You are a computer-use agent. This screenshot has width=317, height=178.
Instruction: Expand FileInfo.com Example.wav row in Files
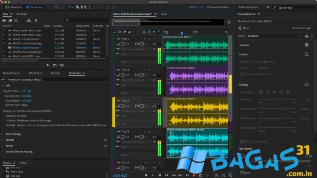tap(3, 52)
